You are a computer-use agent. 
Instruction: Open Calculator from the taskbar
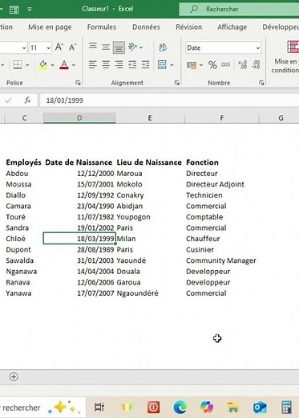pyautogui.click(x=286, y=408)
